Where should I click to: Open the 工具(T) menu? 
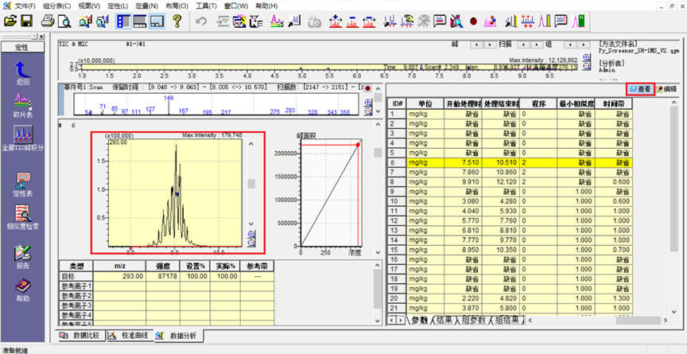click(x=206, y=6)
